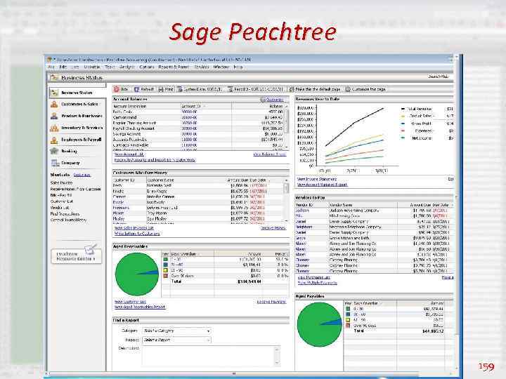Viewport: 506px width, 379px height.
Task: Click the Savings Account row
Action: tap(198, 134)
